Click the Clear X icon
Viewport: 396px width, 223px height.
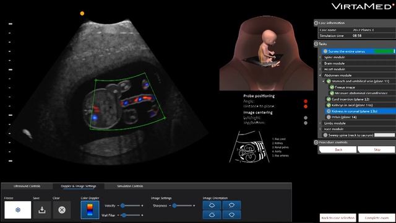click(x=62, y=209)
